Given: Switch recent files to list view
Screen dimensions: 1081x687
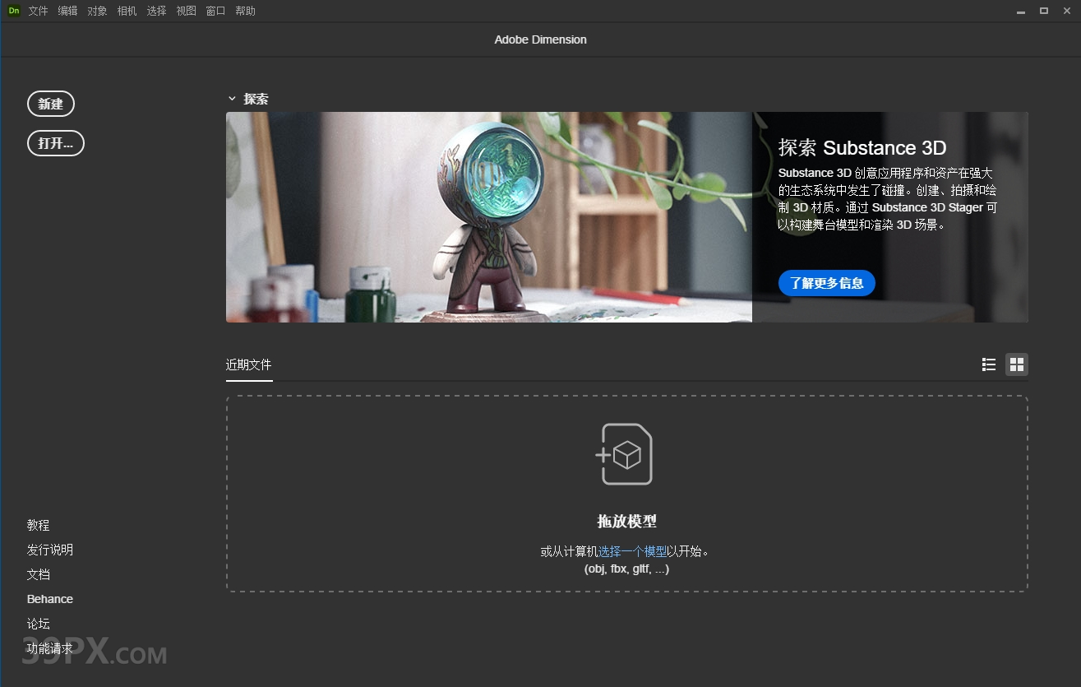Looking at the screenshot, I should click(x=989, y=364).
